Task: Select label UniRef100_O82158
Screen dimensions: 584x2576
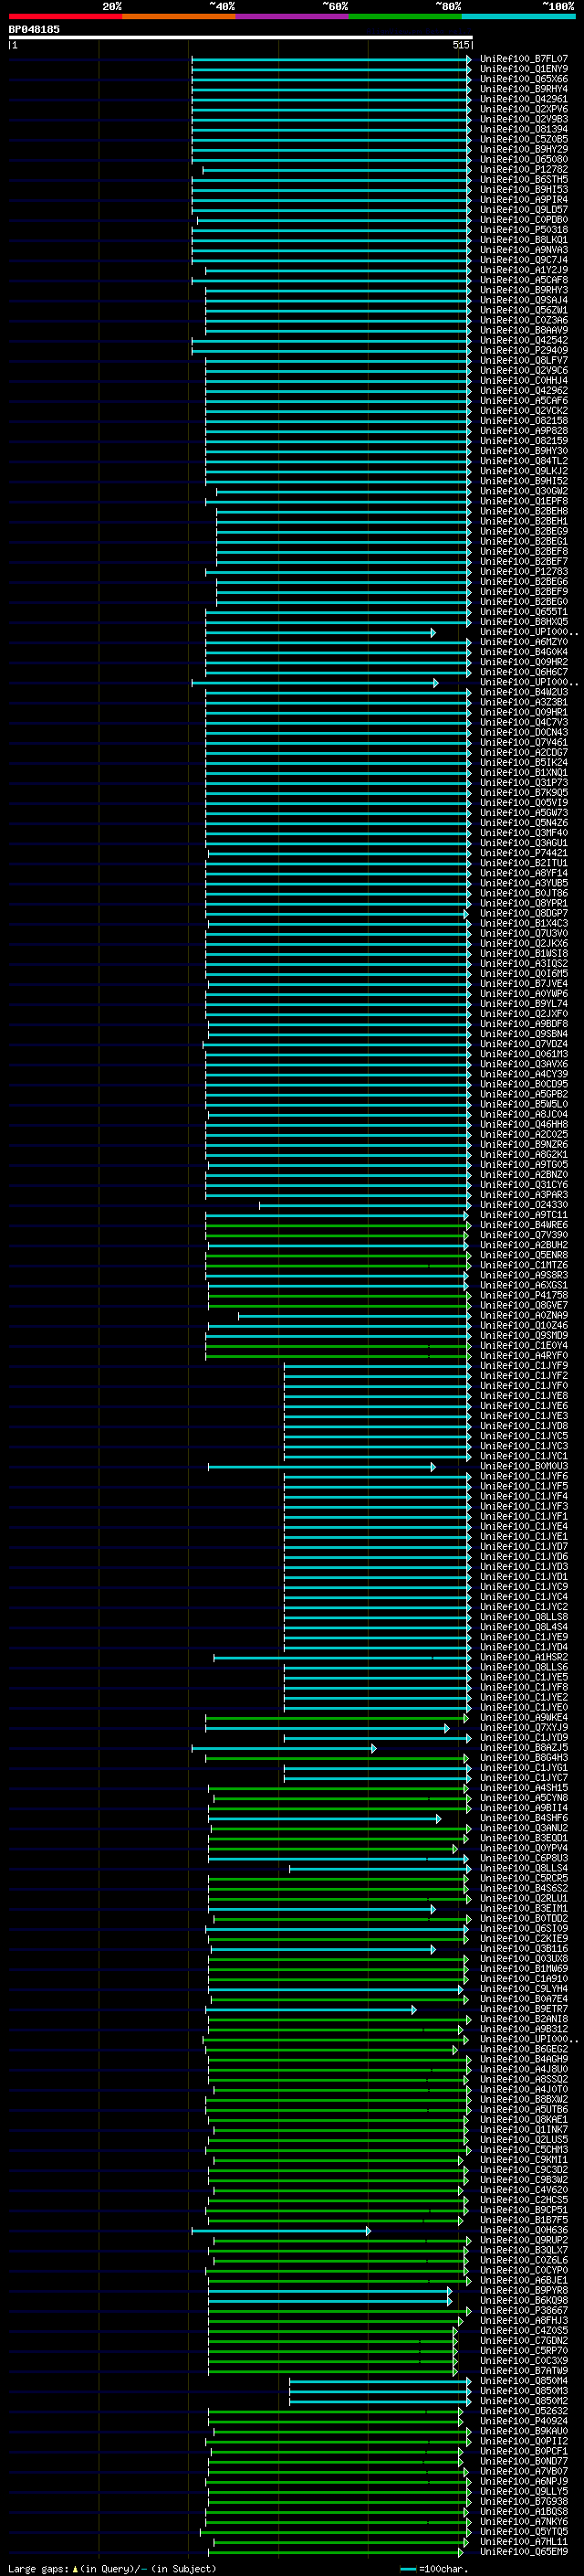Action: click(524, 421)
